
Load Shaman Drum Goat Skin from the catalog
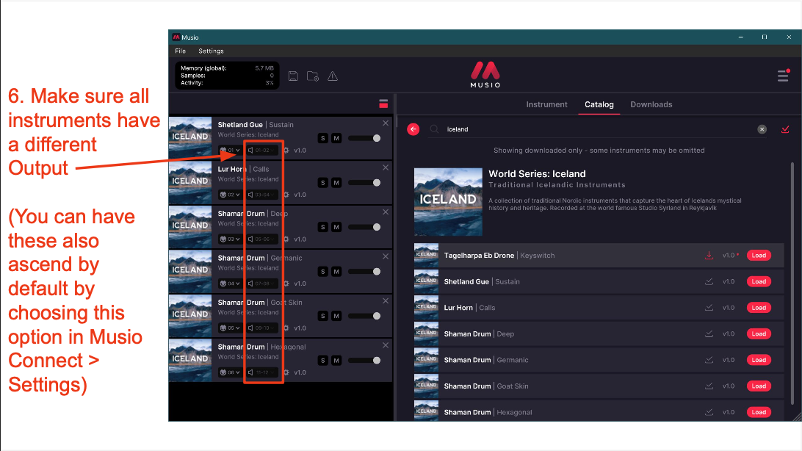click(759, 386)
